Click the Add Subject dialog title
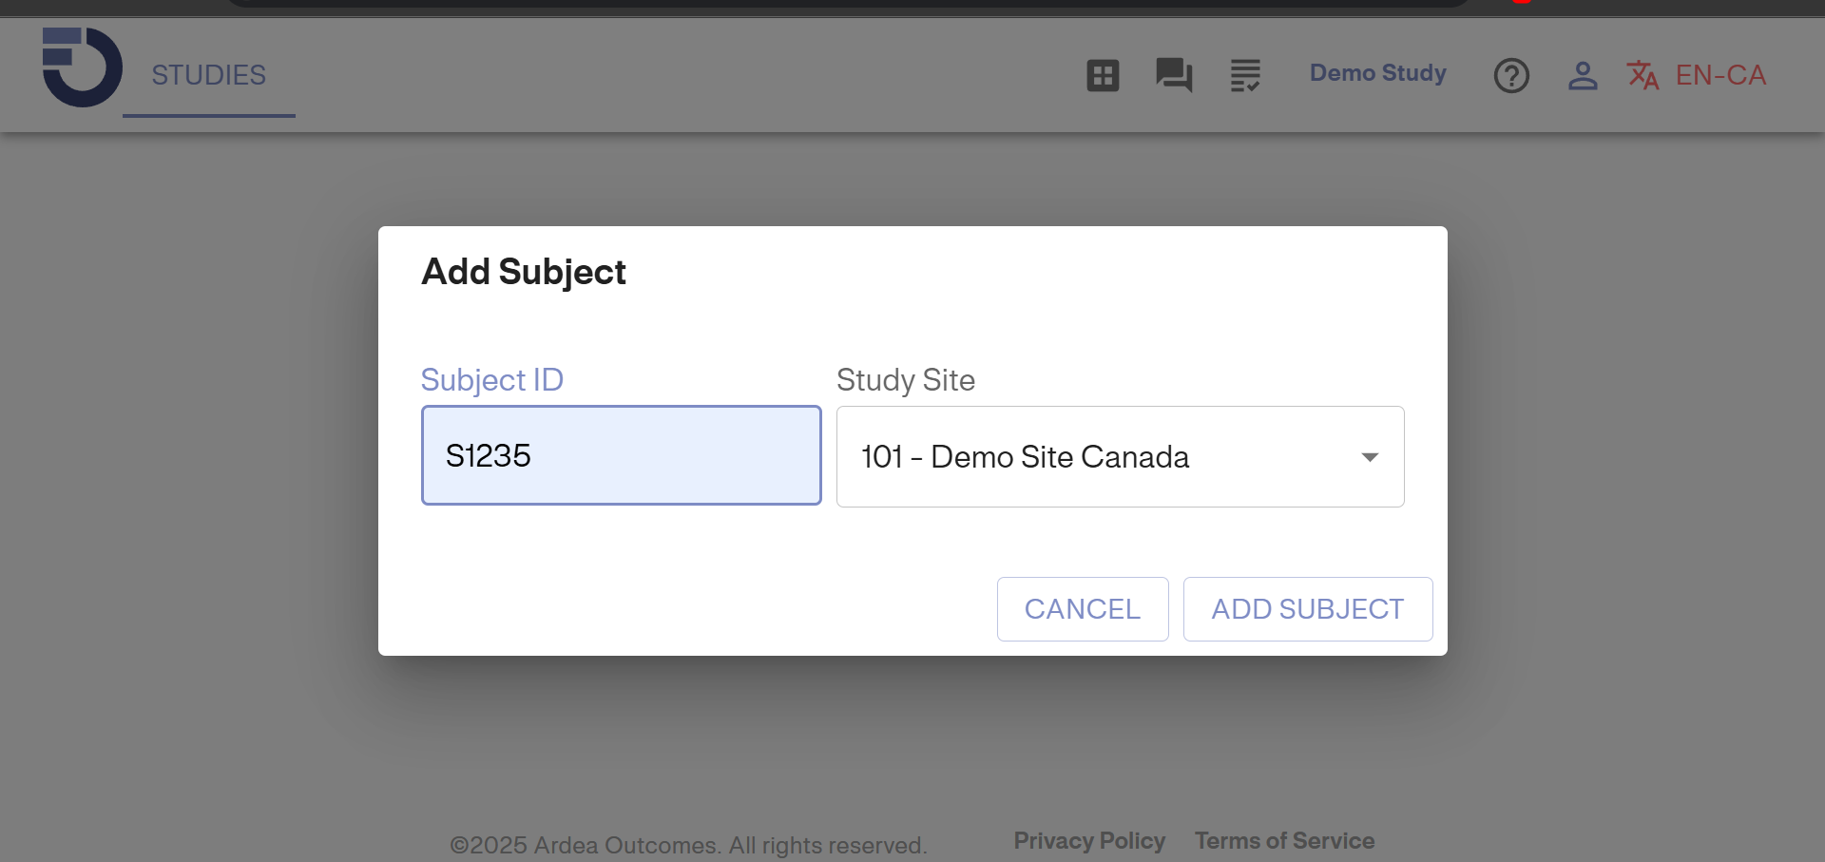The image size is (1825, 862). (x=524, y=272)
